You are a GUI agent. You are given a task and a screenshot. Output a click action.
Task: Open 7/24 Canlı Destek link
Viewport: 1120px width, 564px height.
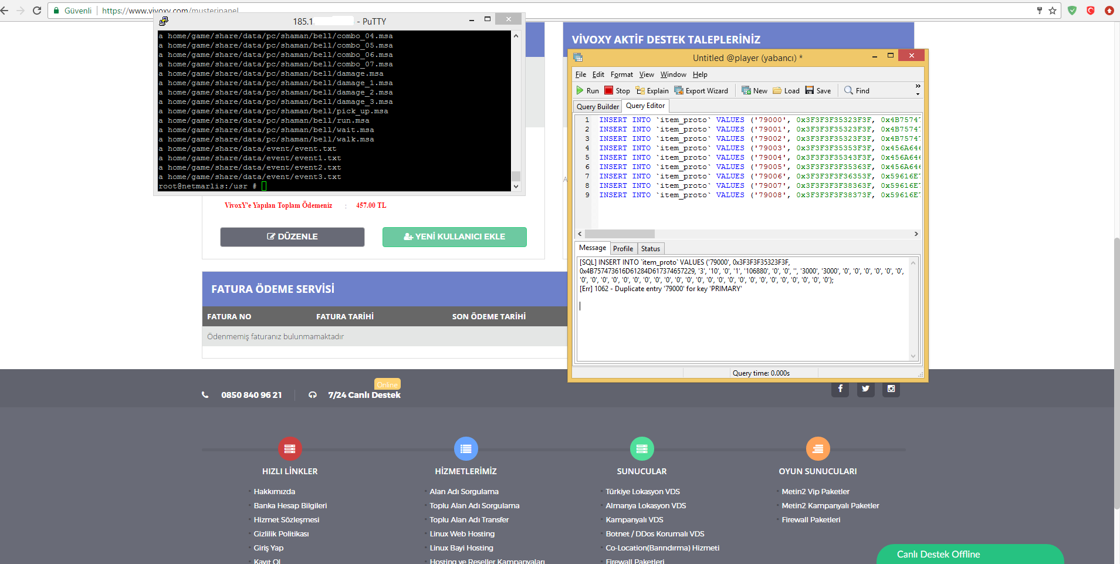click(x=364, y=395)
